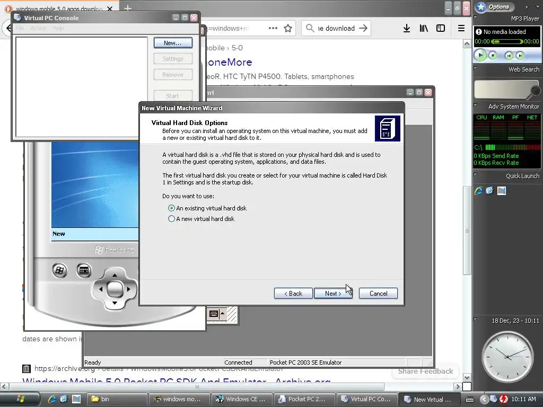Select the 'windows mobile 5.0 apps download' tab
This screenshot has height=407, width=543.
click(x=59, y=8)
